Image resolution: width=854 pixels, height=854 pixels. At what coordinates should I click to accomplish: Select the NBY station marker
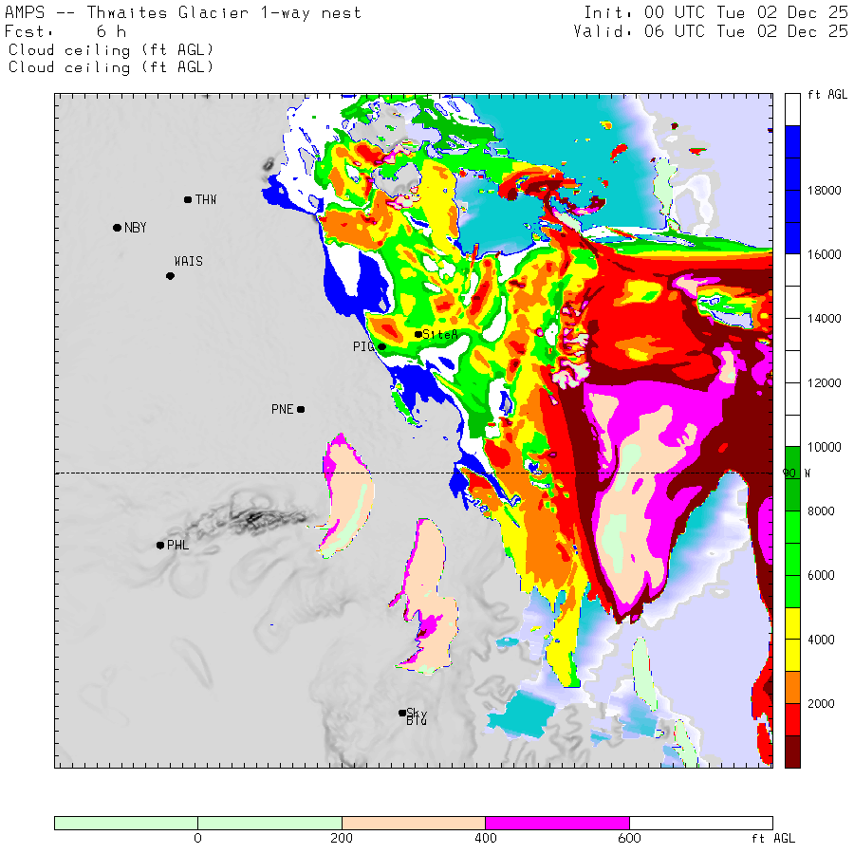(117, 228)
